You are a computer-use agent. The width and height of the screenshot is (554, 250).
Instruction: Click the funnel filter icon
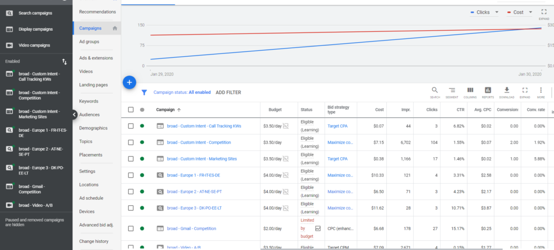tap(144, 92)
